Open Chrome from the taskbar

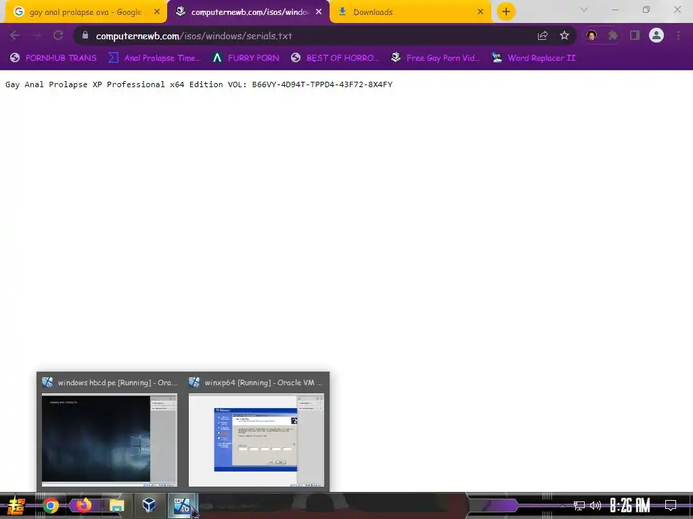[x=50, y=505]
